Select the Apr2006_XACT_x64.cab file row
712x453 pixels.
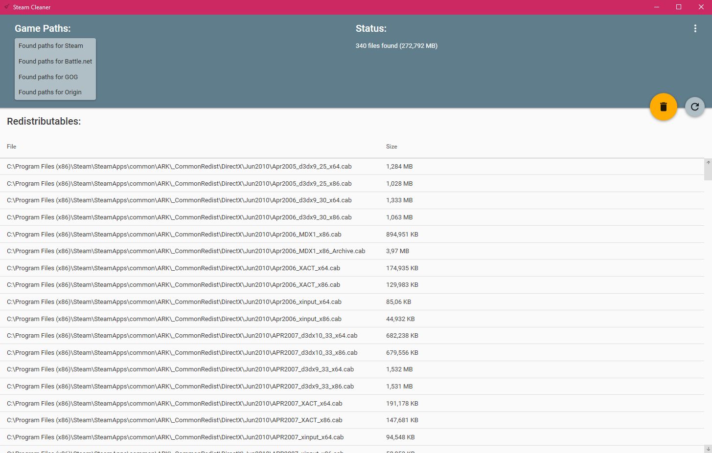coord(352,268)
